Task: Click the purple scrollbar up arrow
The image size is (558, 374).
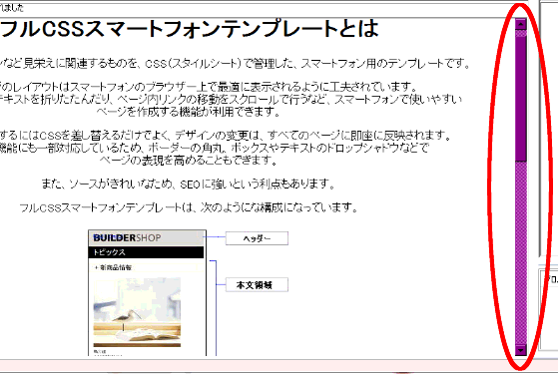Action: tap(521, 25)
